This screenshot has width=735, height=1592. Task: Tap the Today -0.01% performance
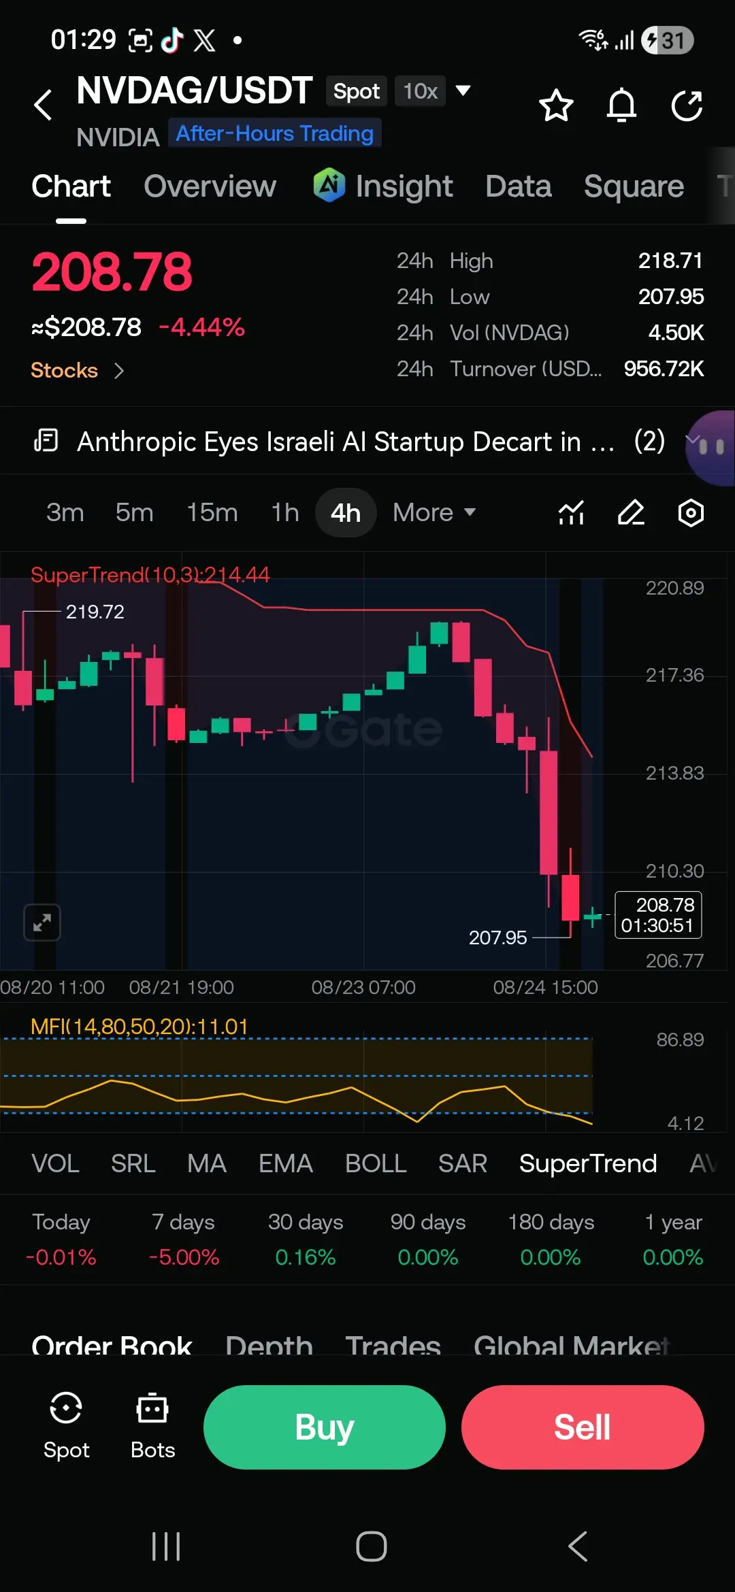pyautogui.click(x=61, y=1239)
